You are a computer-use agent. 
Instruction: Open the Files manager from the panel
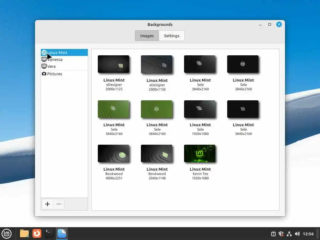click(x=24, y=233)
